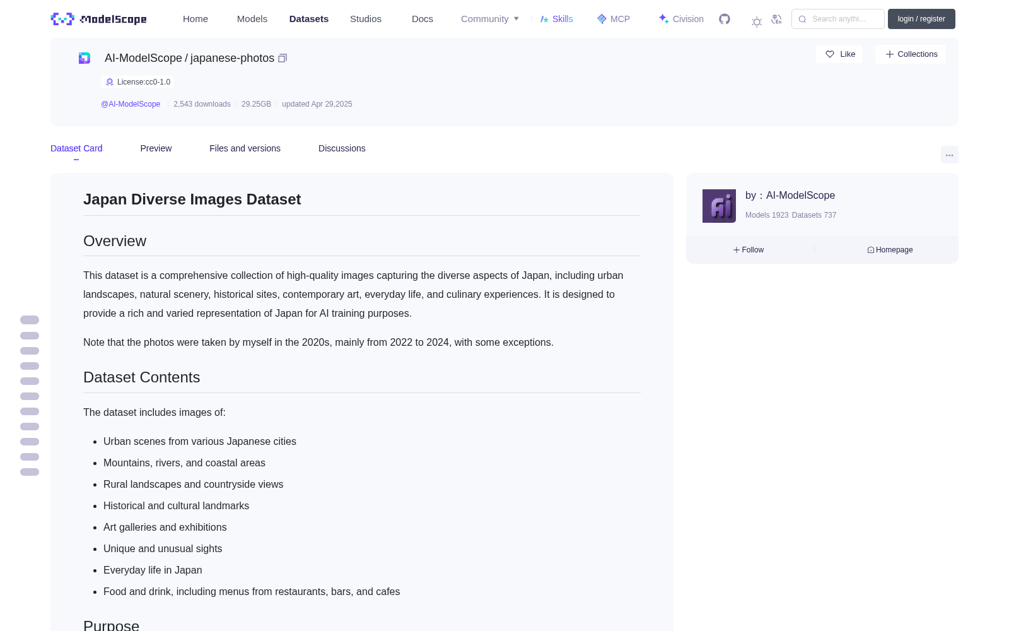The width and height of the screenshot is (1009, 631).
Task: Click the AI-ModelScope profile picture
Action: 719,206
